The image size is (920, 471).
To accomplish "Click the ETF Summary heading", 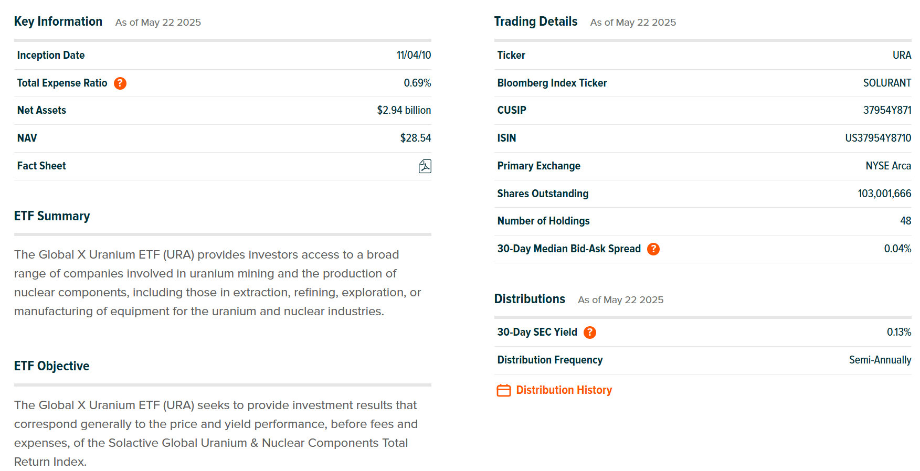I will [x=52, y=216].
